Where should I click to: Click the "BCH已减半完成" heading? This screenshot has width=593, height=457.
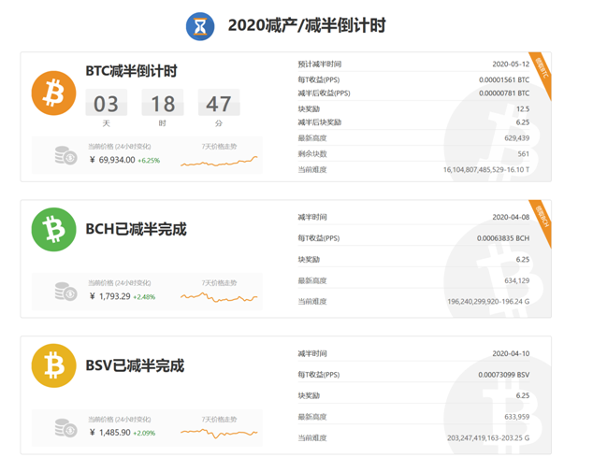[137, 229]
